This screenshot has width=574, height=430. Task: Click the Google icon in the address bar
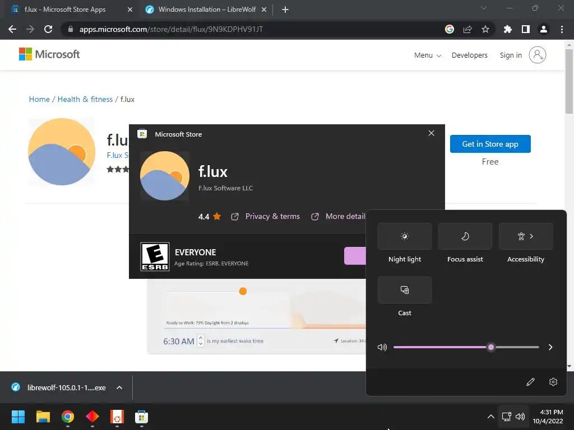point(450,29)
